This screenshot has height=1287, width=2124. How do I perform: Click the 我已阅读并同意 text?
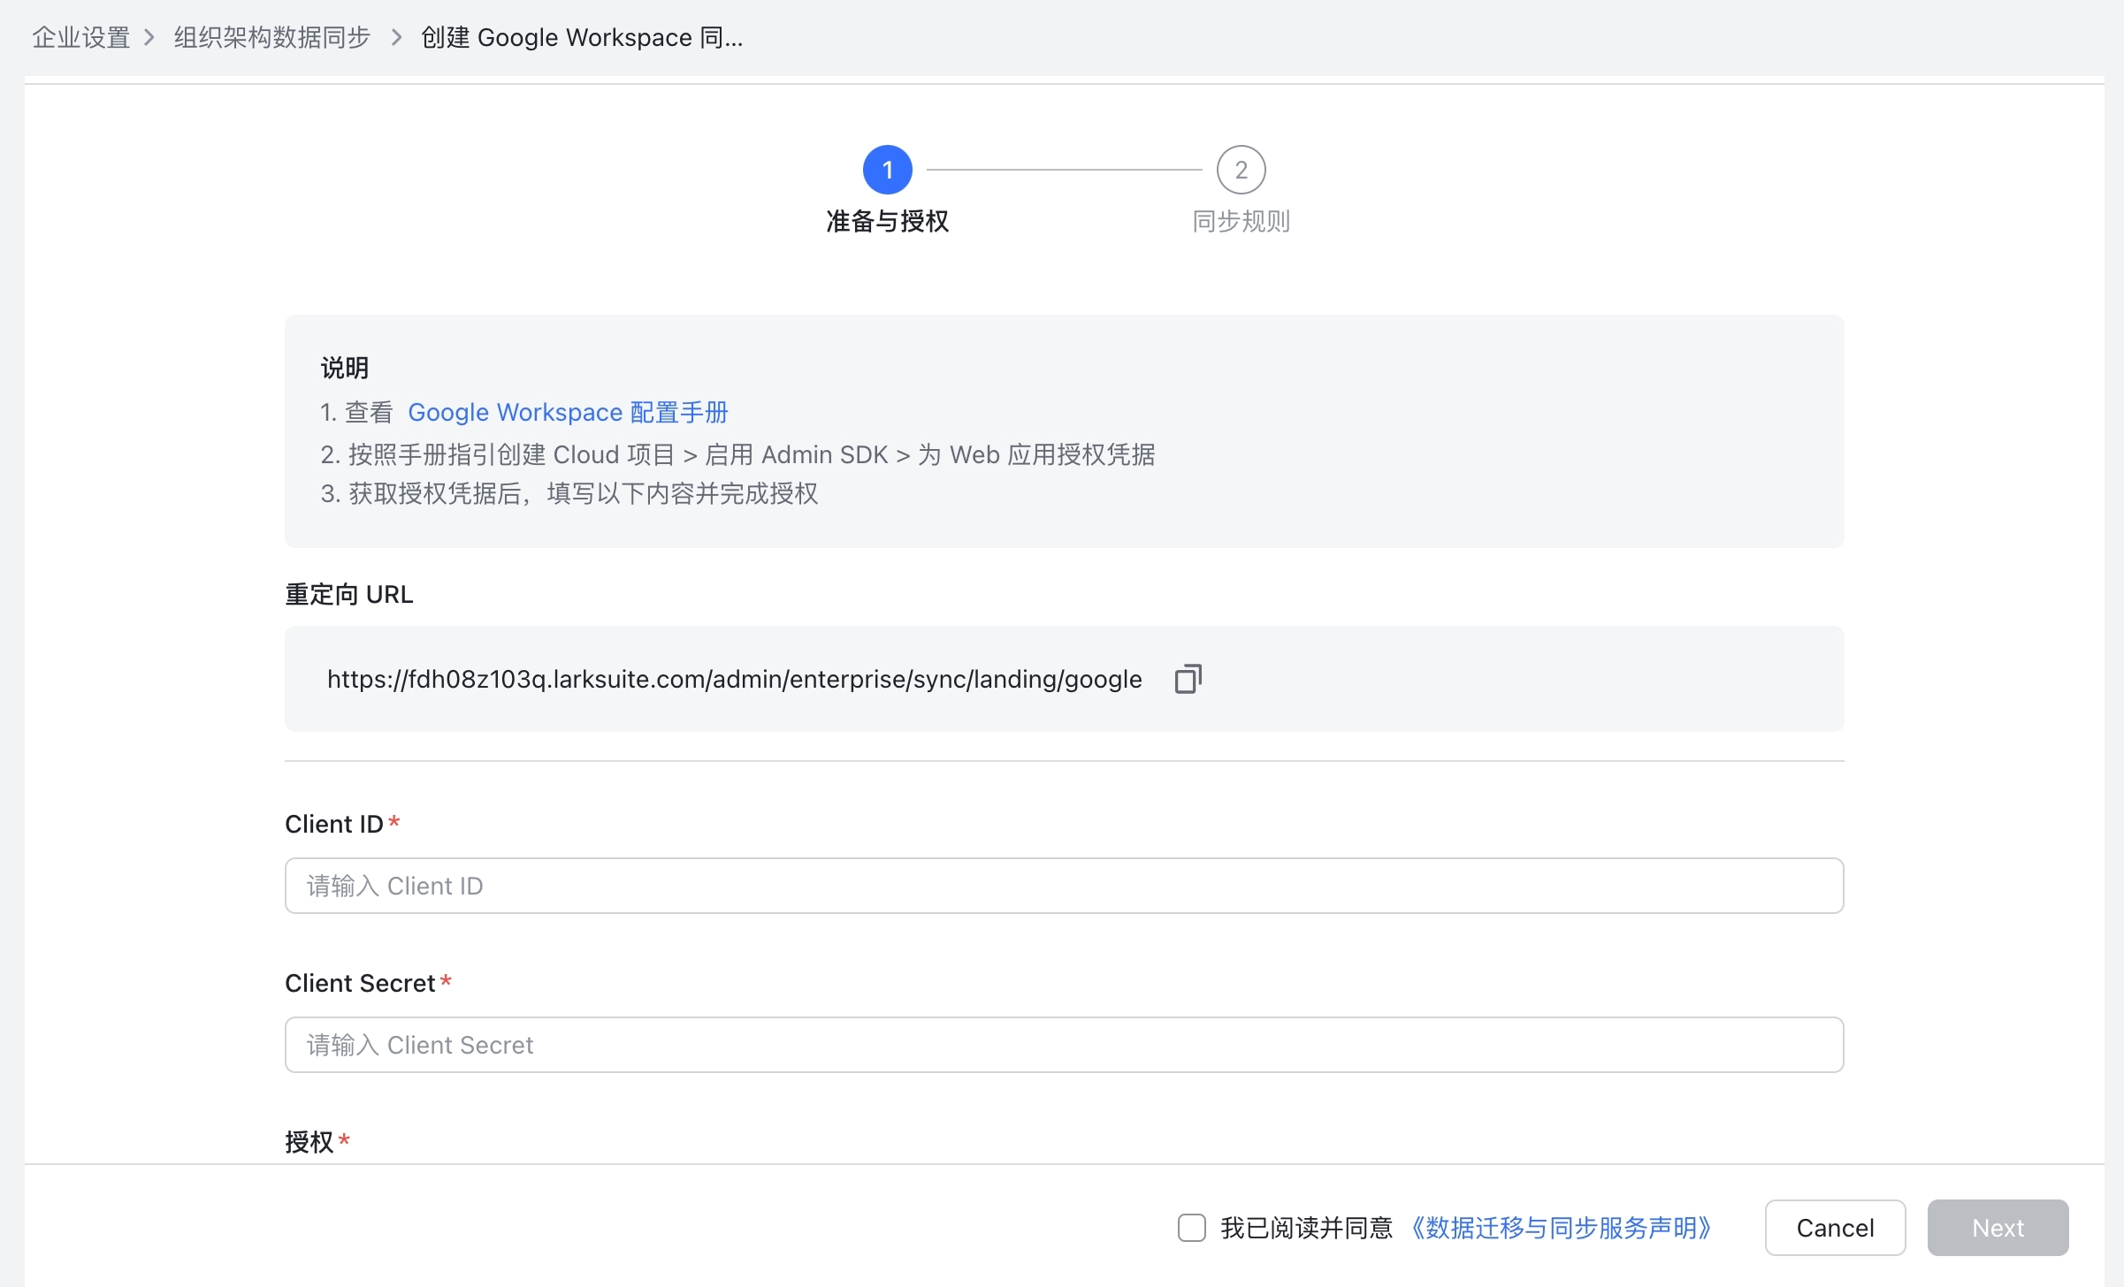(1306, 1228)
